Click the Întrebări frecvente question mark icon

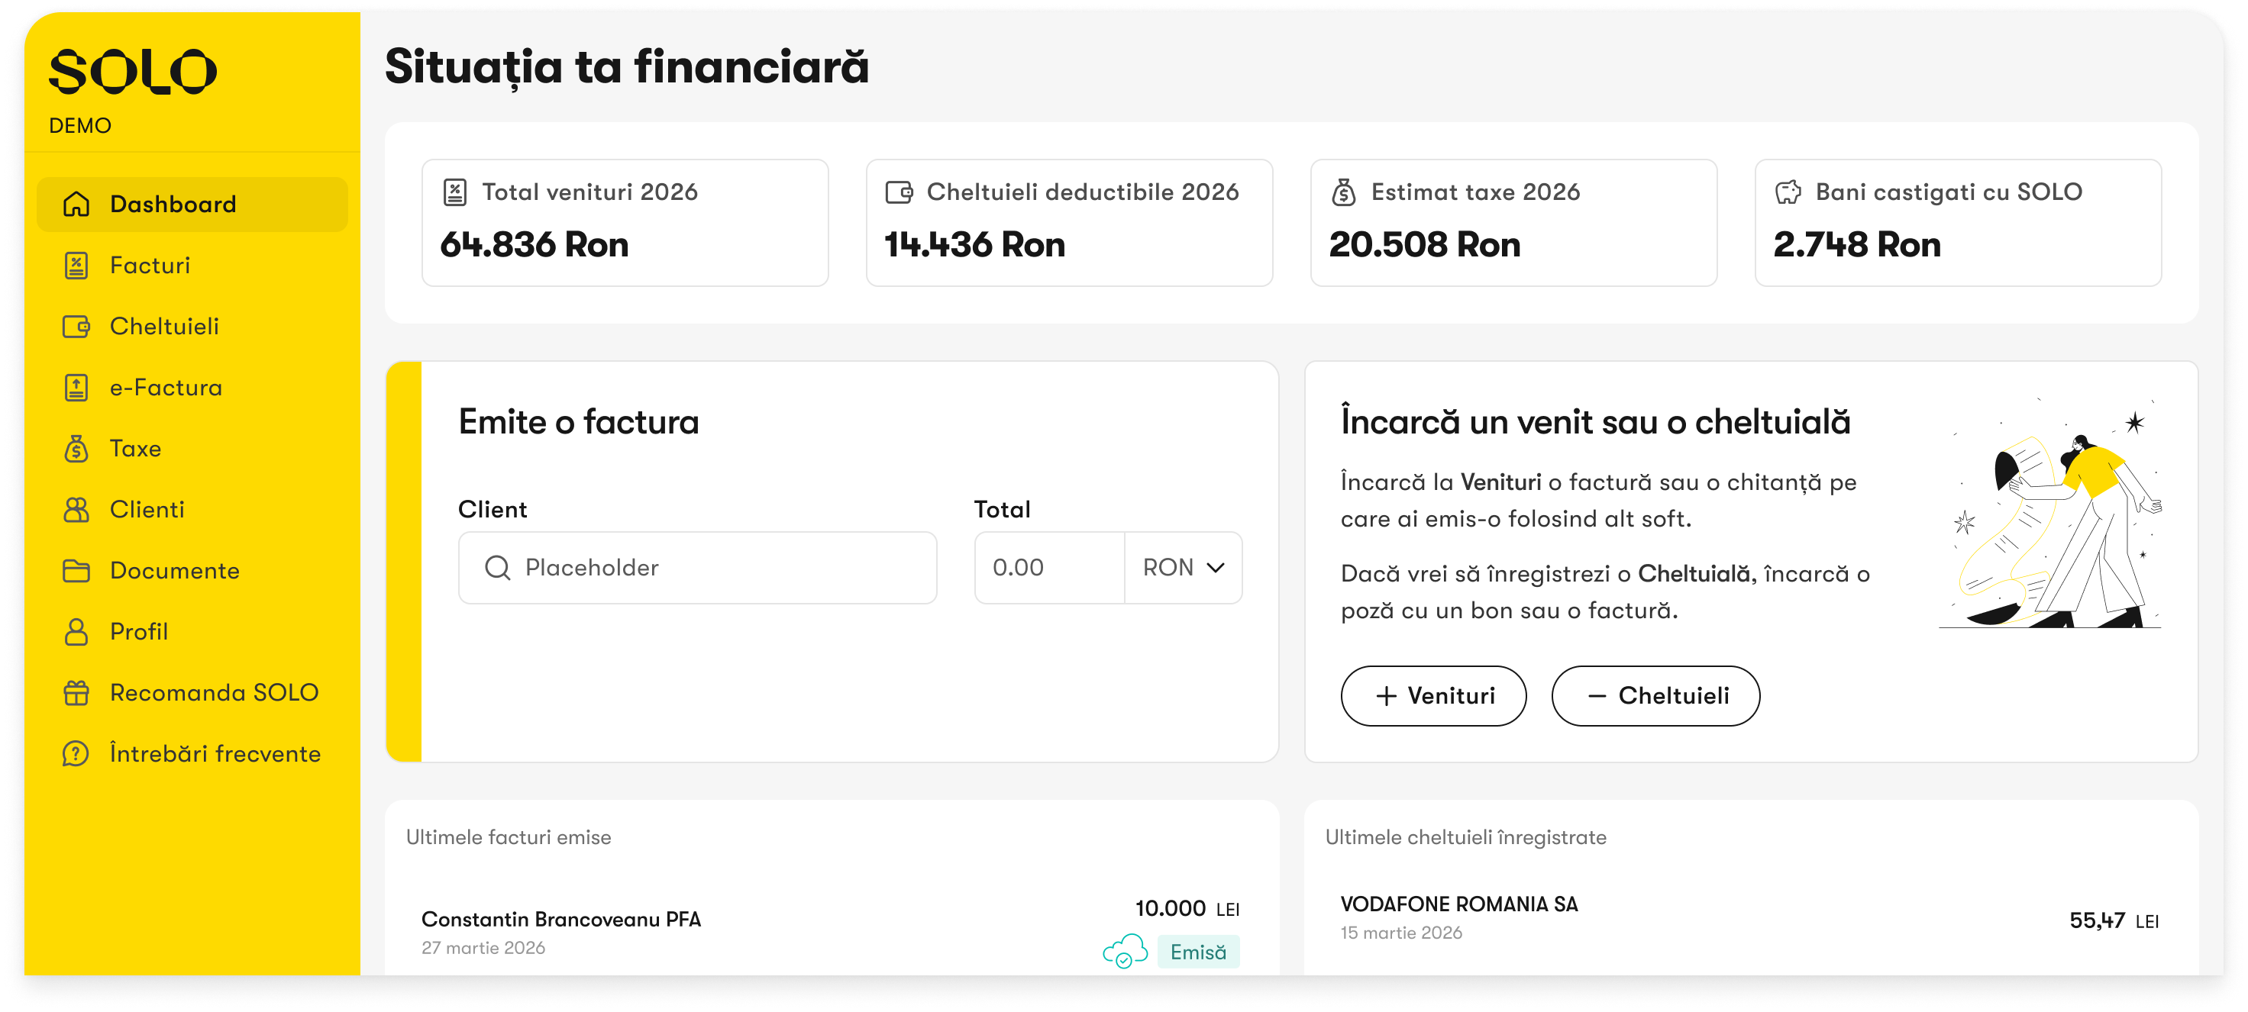(77, 754)
